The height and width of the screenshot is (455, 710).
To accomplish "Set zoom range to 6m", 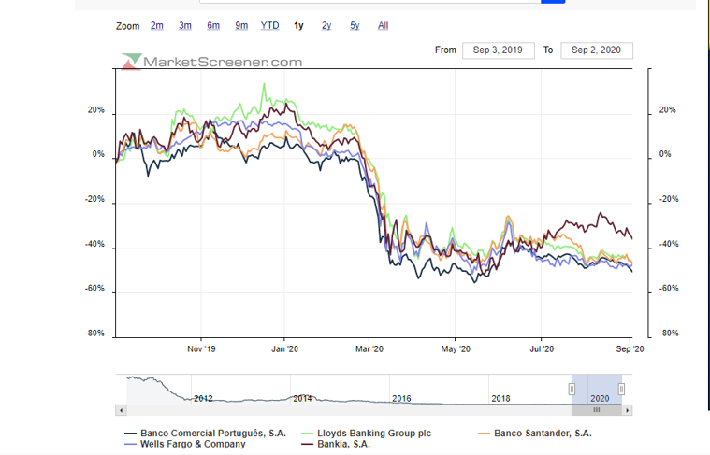I will (x=213, y=26).
